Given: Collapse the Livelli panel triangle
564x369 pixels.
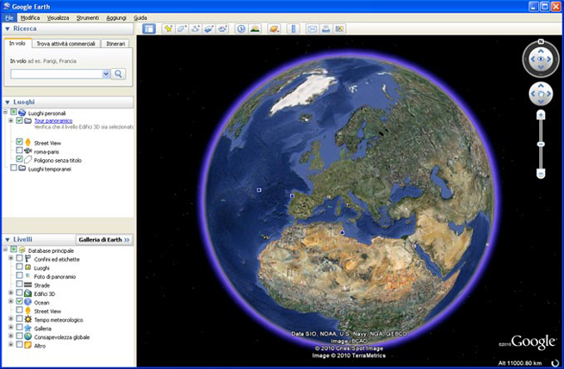Looking at the screenshot, I should click(x=7, y=240).
